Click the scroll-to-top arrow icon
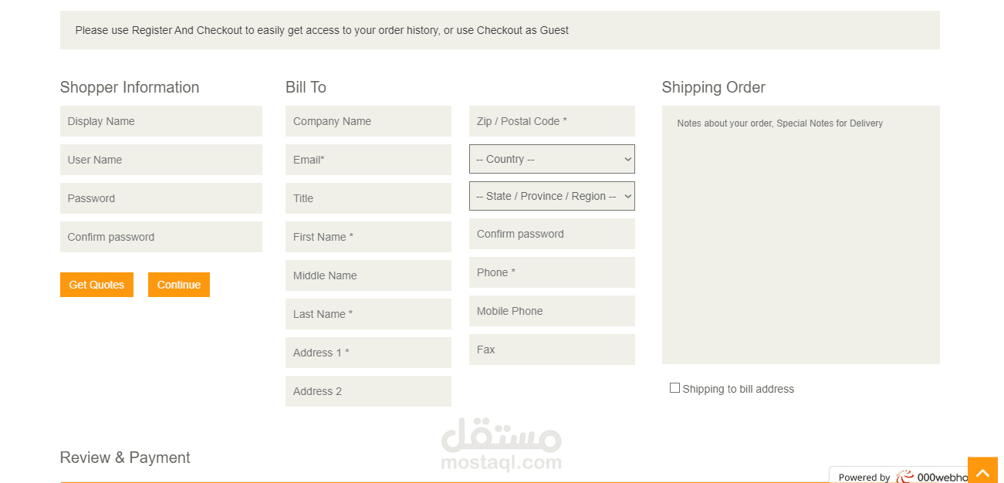1004x483 pixels. pos(982,470)
